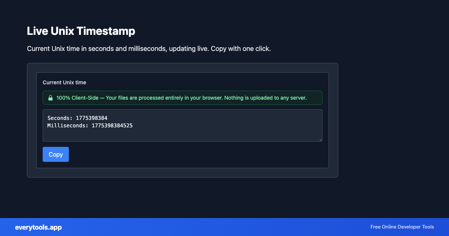Click the textarea resize handle
The width and height of the screenshot is (449, 236).
point(321,140)
